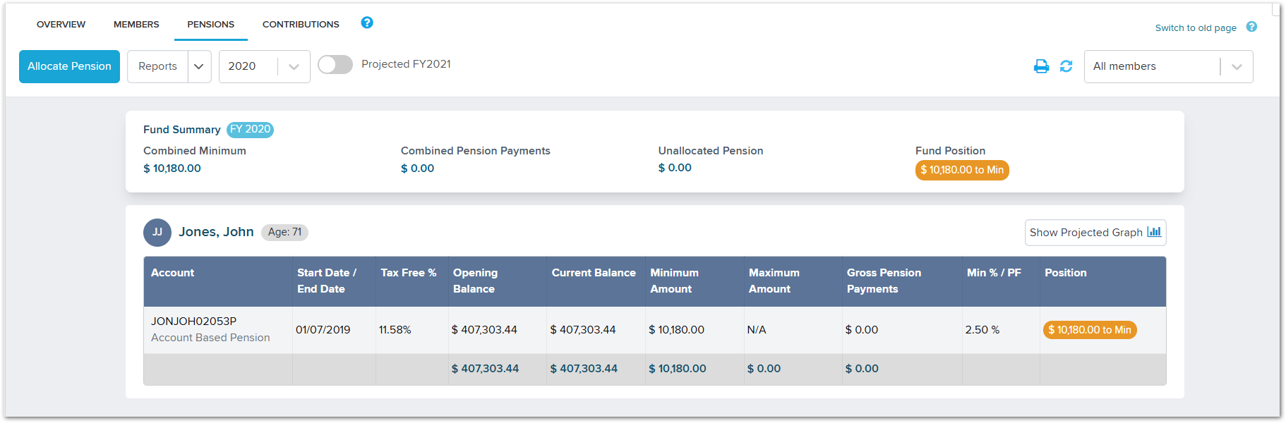Click the Age: 71 badge
The image size is (1286, 423).
[284, 232]
